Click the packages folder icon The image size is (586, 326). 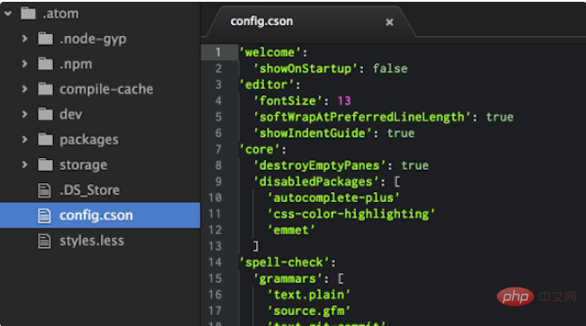coord(45,140)
